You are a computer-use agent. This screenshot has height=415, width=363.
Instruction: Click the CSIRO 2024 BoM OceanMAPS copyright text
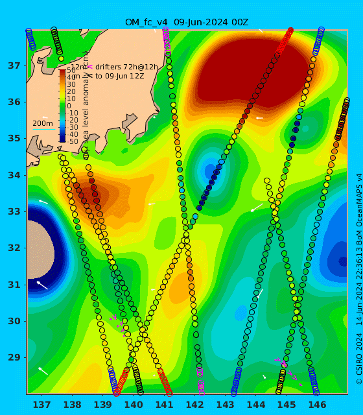pos(358,279)
